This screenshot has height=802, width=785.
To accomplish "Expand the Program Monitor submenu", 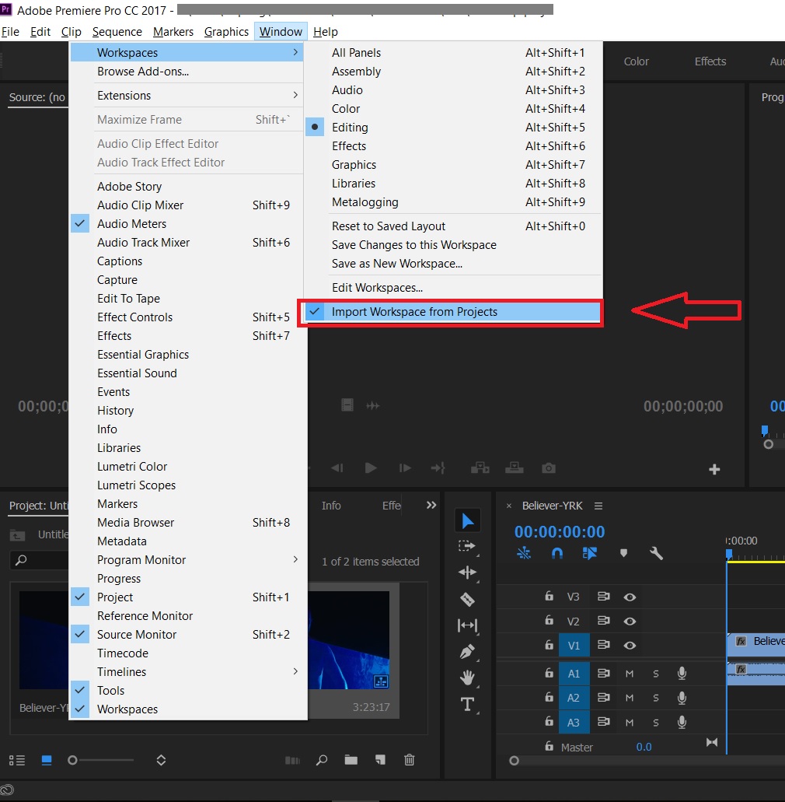I will pos(188,560).
